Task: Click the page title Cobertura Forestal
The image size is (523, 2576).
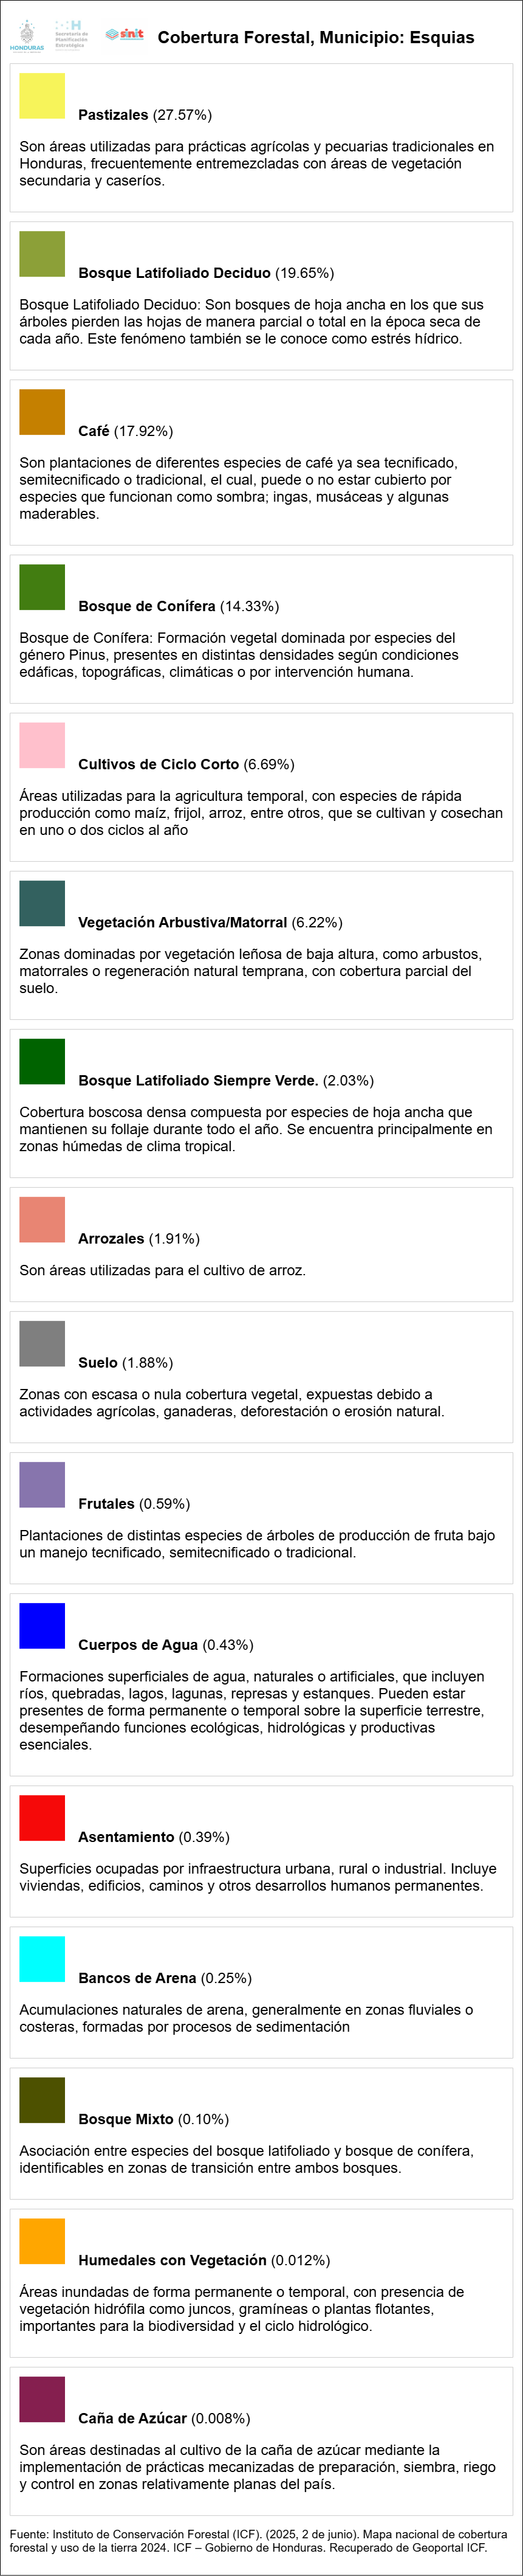Action: [315, 38]
